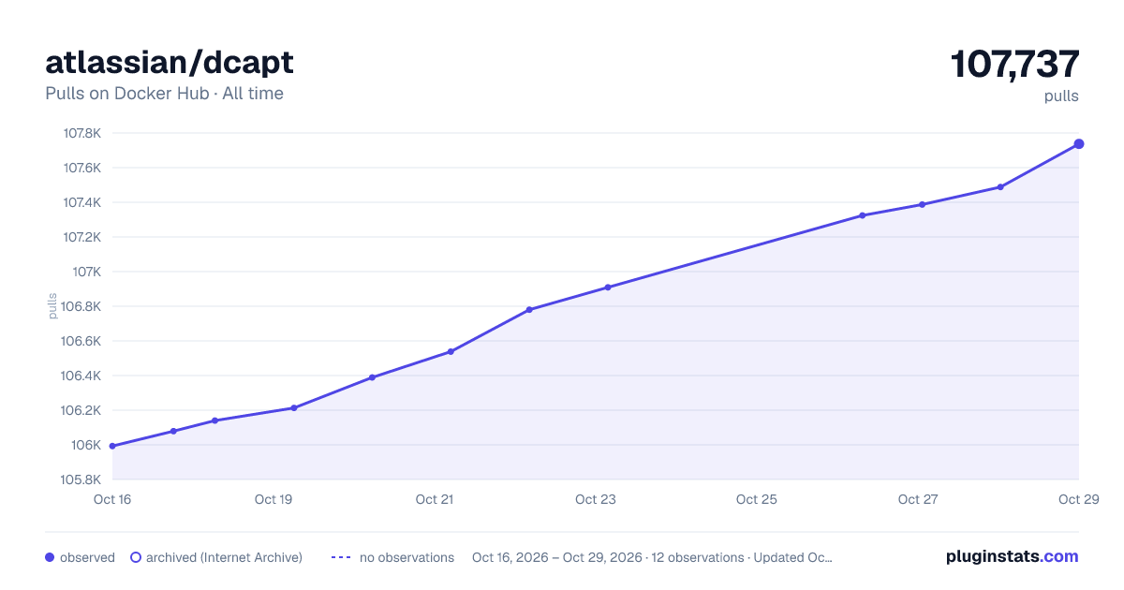The height and width of the screenshot is (590, 1124).
Task: Click the Oct 25 x-axis label
Action: pyautogui.click(x=757, y=499)
